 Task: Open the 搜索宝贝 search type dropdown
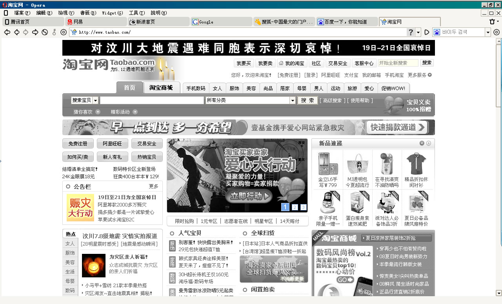95,100
